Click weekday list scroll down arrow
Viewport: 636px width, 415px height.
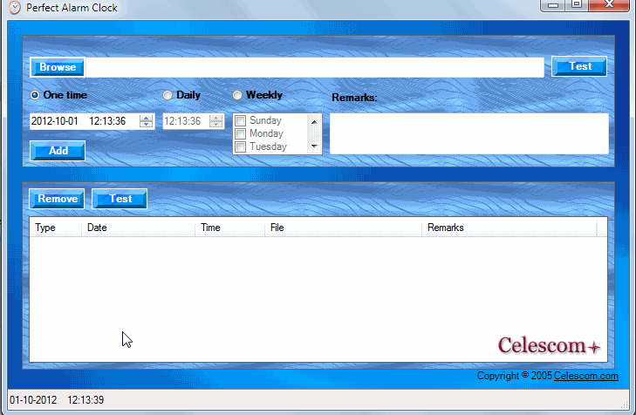coord(314,146)
